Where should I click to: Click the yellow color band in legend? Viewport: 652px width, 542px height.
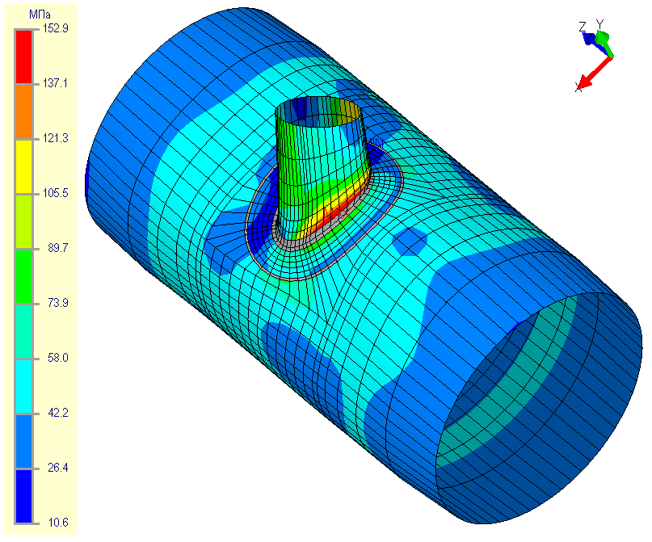point(24,166)
